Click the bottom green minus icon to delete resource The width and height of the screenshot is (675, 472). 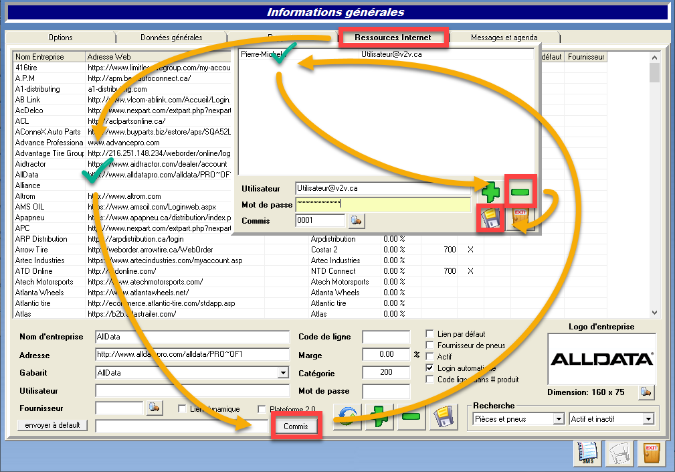tap(411, 417)
